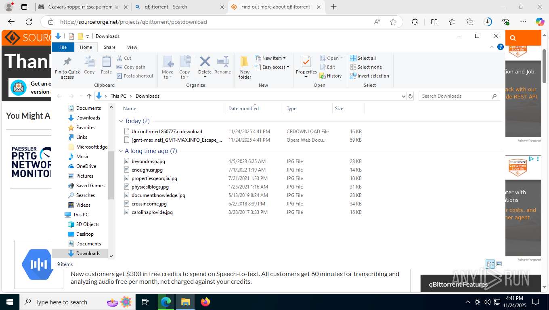Refresh the Downloads folder view
This screenshot has height=310, width=549.
[411, 96]
